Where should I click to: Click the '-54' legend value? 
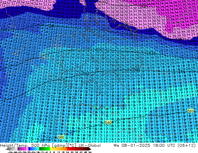coord(10,152)
